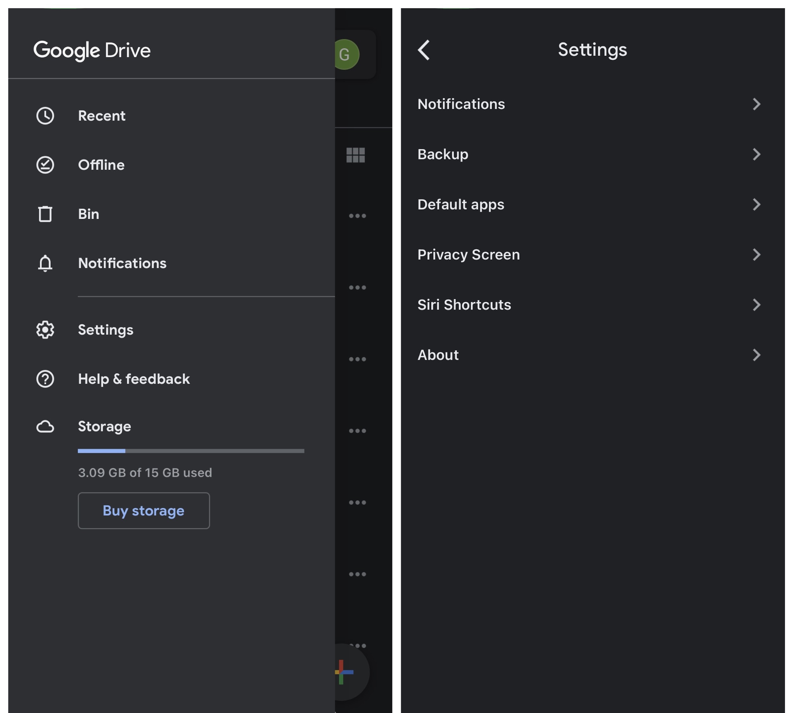The image size is (793, 713).
Task: Go back using the Settings back arrow
Action: (424, 50)
